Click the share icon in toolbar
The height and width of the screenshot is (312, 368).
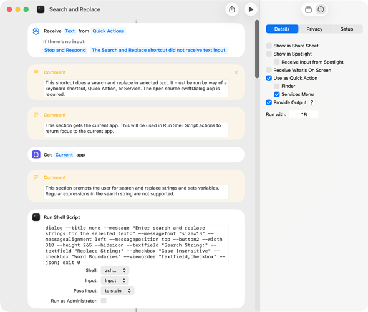point(232,9)
